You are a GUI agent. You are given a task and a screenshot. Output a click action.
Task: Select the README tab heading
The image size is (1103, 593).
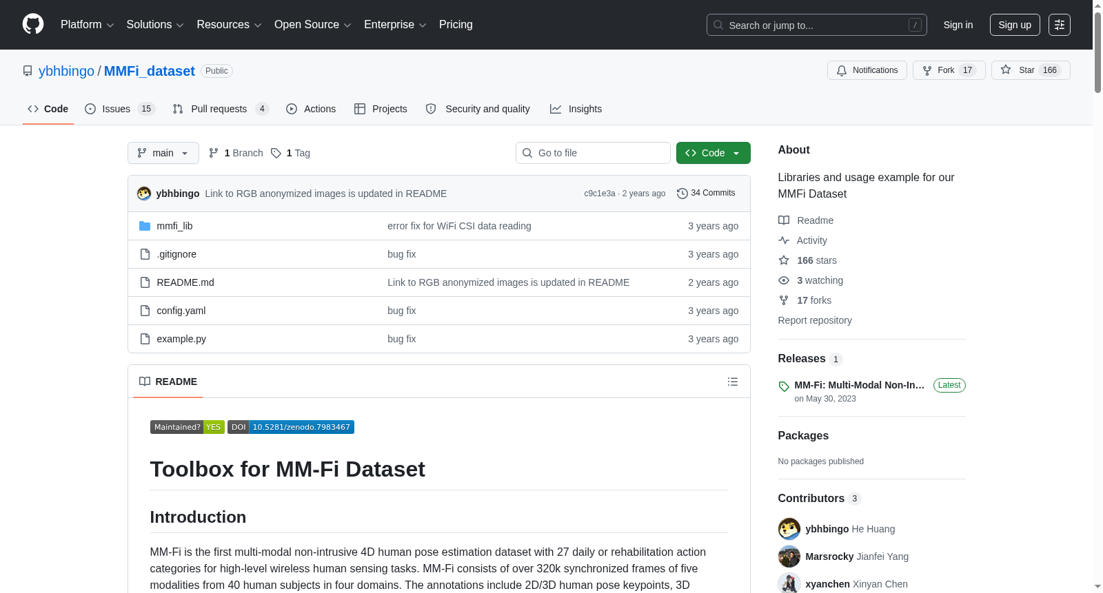(x=168, y=382)
